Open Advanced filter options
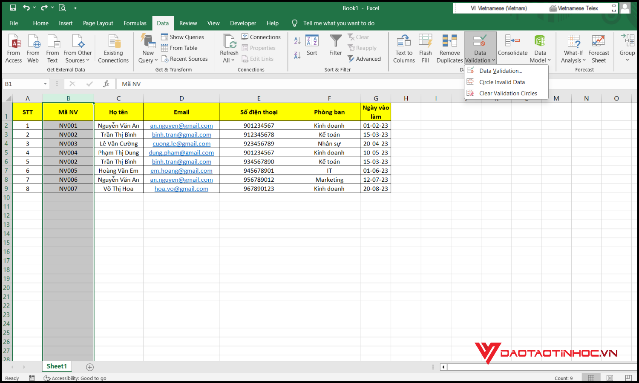Screen dimensions: 639x383 click(364, 59)
